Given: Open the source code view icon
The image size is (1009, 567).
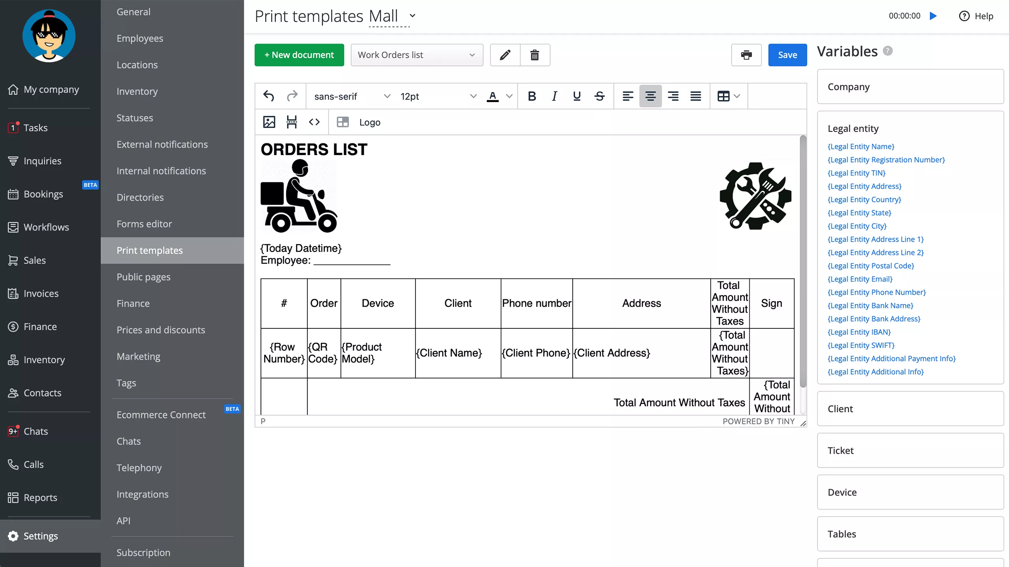Looking at the screenshot, I should coord(314,122).
